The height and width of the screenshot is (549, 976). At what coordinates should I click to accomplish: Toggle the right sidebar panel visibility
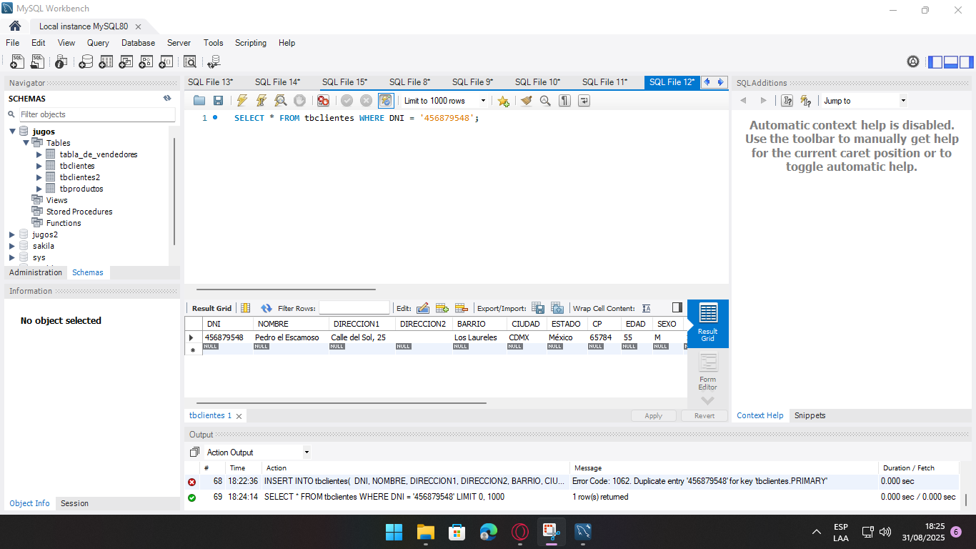[966, 62]
